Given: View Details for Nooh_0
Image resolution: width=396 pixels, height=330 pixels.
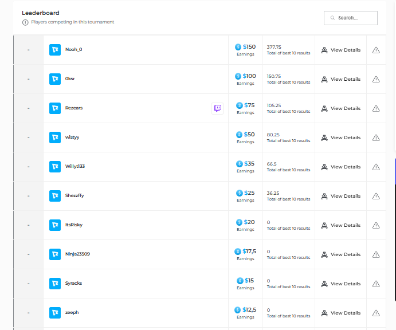Looking at the screenshot, I should pos(340,50).
